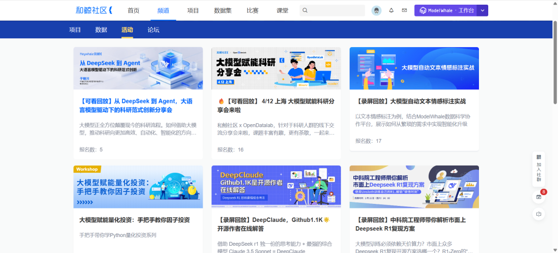Focus the top search input field
Viewport: 558px width, 253px height.
332,10
